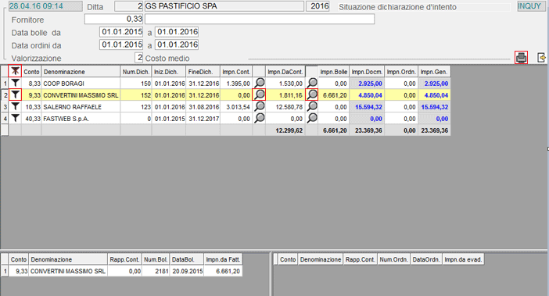The image size is (549, 296).
Task: Click the Impn.Gen. column header
Action: (x=434, y=72)
